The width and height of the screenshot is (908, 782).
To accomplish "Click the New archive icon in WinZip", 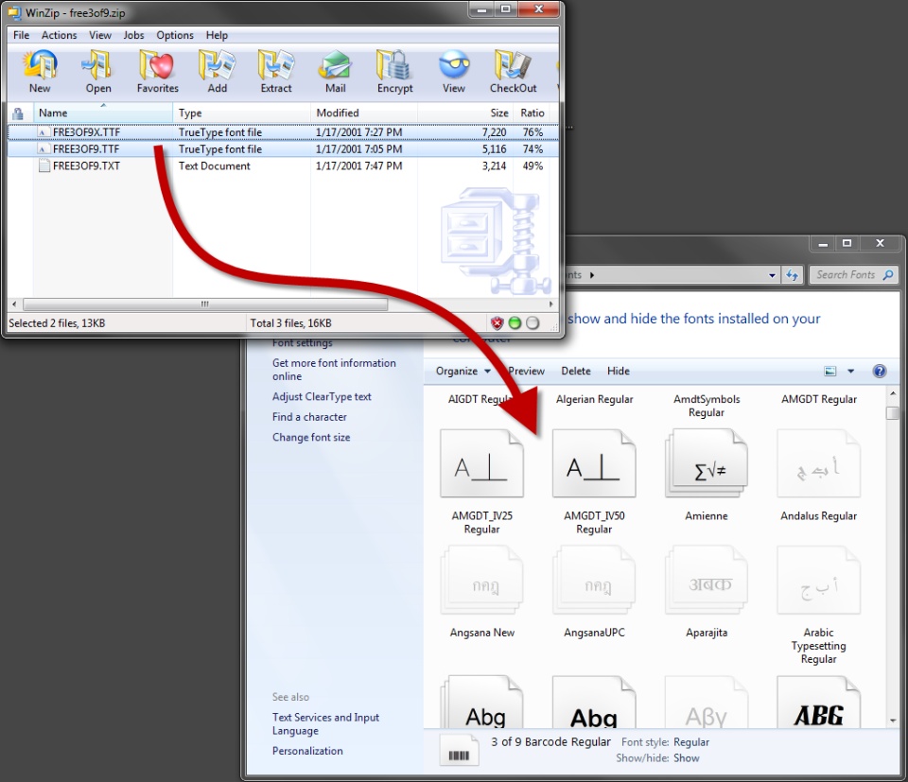I will 40,65.
